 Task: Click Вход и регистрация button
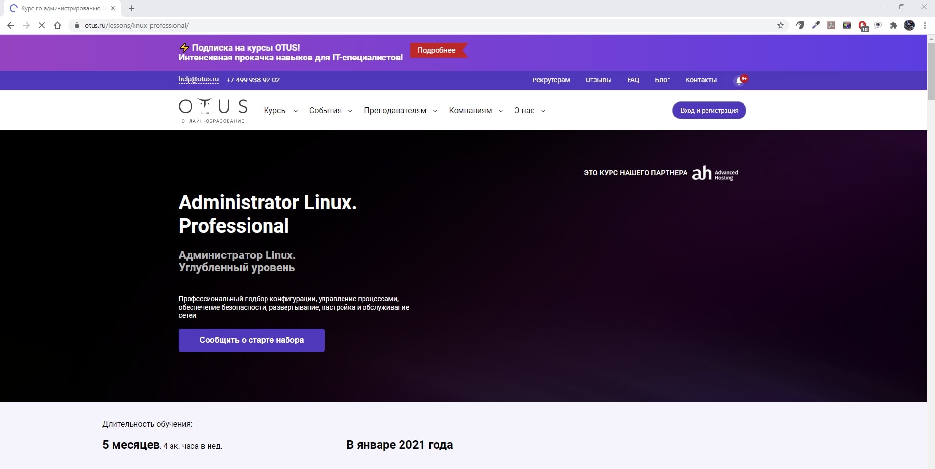pos(709,111)
